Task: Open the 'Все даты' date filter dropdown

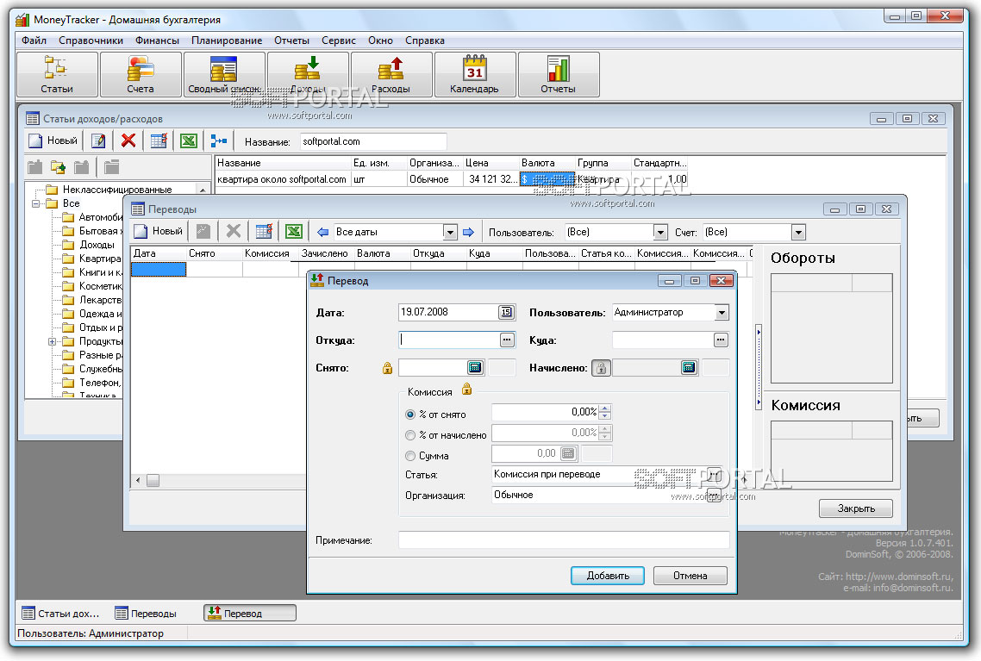Action: tap(449, 232)
